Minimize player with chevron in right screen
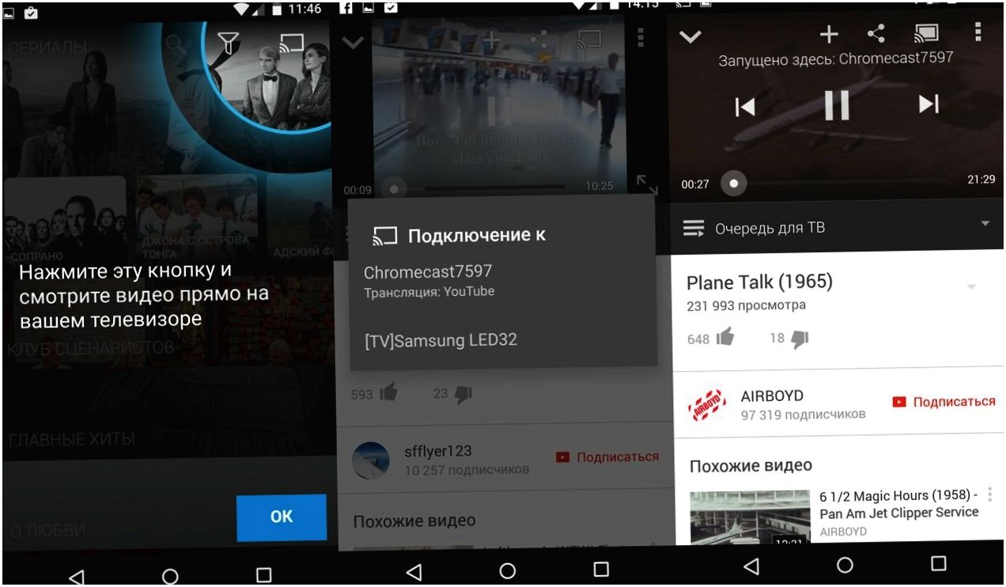This screenshot has height=587, width=1006. 690,36
